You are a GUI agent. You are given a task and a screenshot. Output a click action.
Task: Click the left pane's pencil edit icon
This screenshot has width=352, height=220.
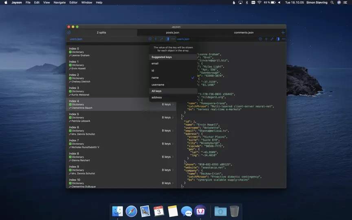161,39
